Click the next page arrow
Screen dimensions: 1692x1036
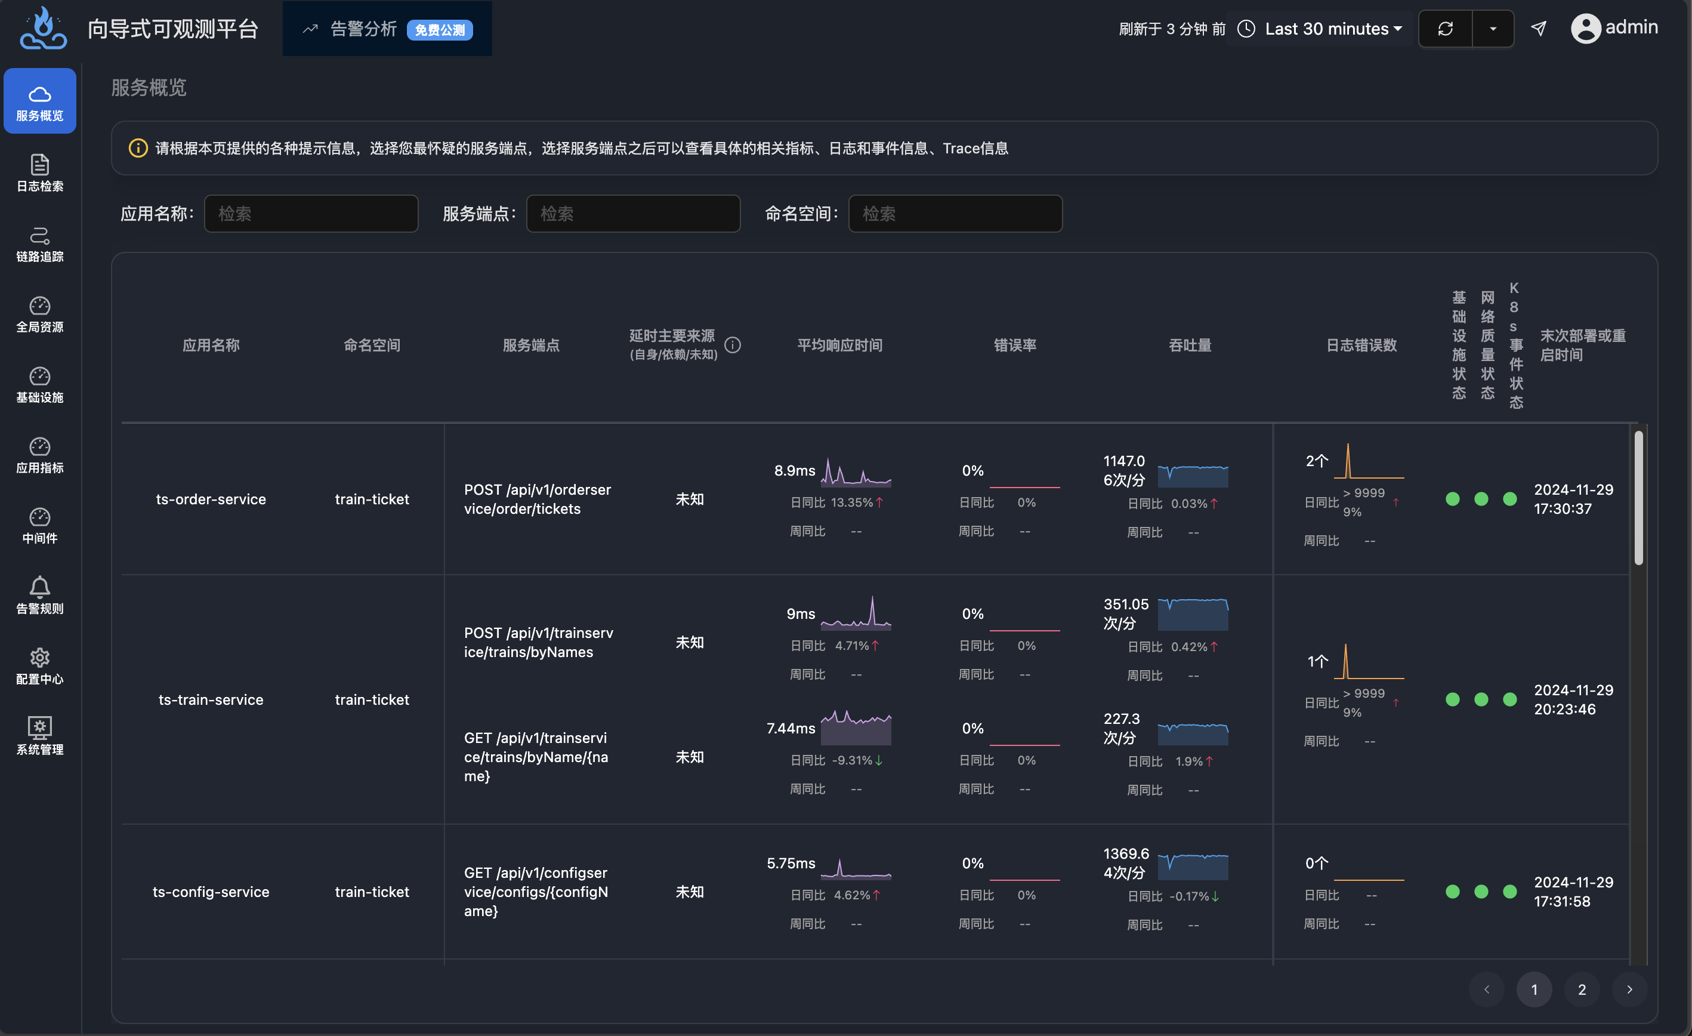click(x=1629, y=989)
